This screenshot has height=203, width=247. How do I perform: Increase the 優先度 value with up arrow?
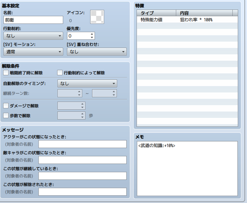click(x=92, y=34)
